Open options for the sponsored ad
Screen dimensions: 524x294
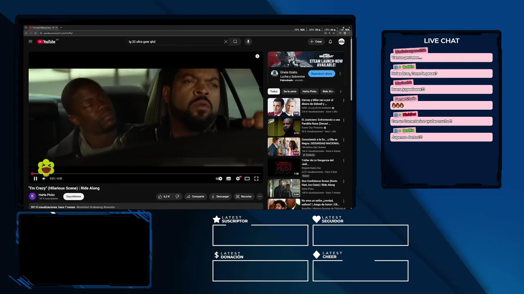[340, 74]
